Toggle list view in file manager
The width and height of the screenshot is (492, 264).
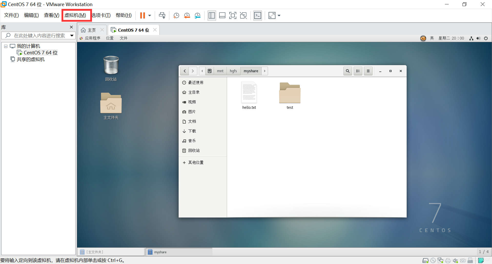358,71
